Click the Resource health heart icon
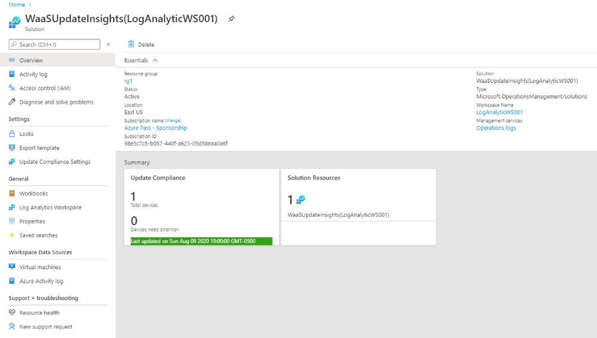This screenshot has height=338, width=597. 12,312
